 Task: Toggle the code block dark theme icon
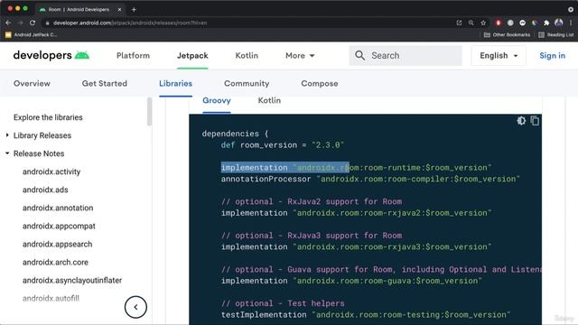521,120
